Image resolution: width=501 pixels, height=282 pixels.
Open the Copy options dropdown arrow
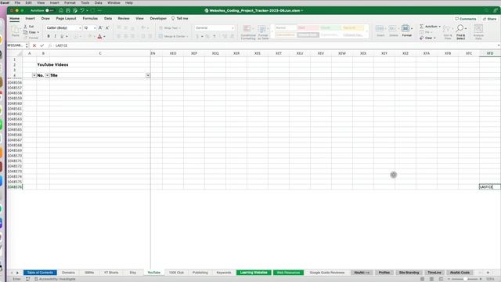point(38,32)
